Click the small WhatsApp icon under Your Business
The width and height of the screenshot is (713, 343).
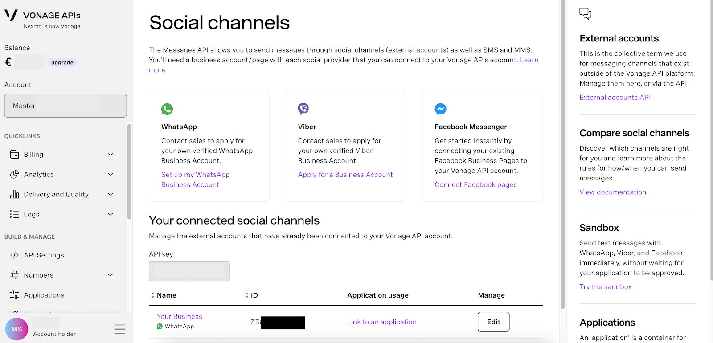160,327
